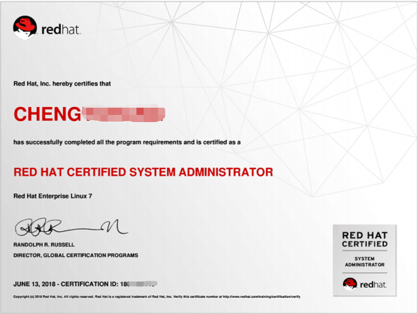Click the red hat icon inside the badge
The height and width of the screenshot is (314, 418).
tap(350, 283)
